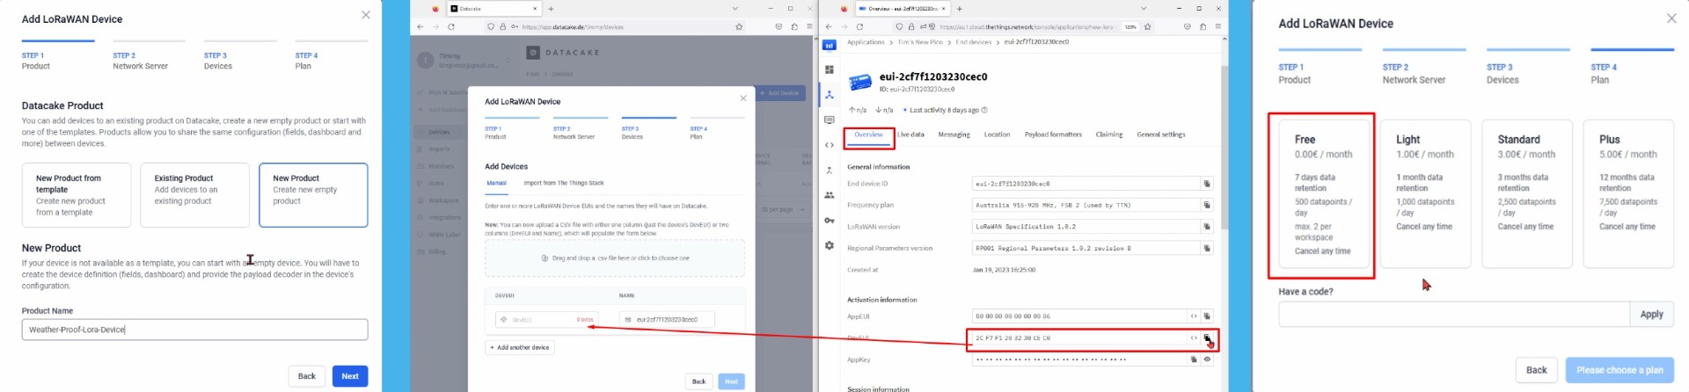The width and height of the screenshot is (1689, 392).
Task: Close the Add Devices dialog in Datacake window
Action: (x=743, y=98)
